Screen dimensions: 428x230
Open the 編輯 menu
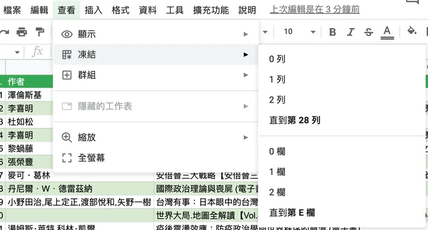point(39,10)
